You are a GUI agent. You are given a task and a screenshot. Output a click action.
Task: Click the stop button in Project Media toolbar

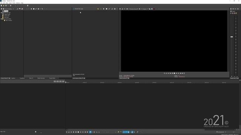(34, 9)
